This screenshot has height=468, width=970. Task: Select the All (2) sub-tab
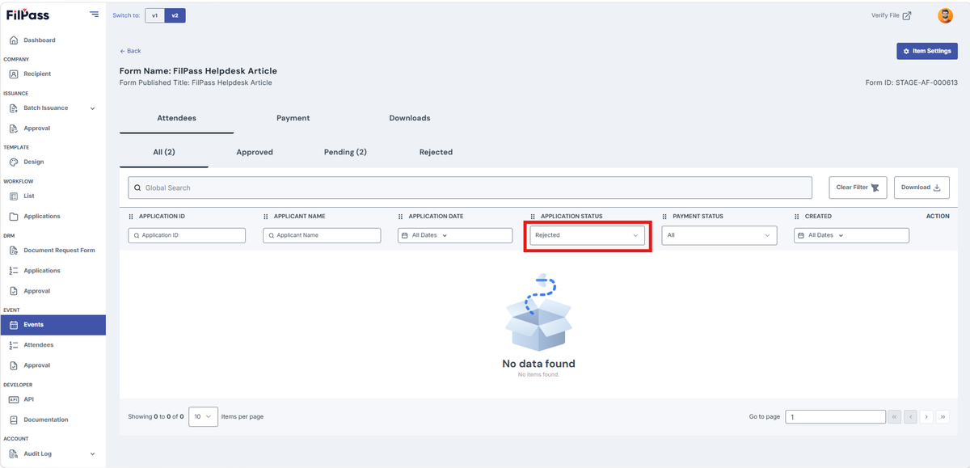pos(164,152)
